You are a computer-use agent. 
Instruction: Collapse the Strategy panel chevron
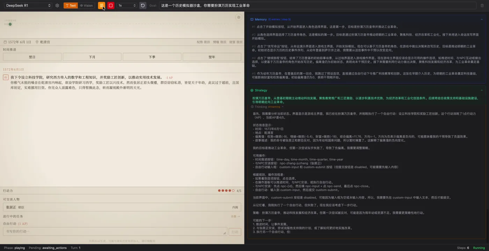(x=482, y=90)
